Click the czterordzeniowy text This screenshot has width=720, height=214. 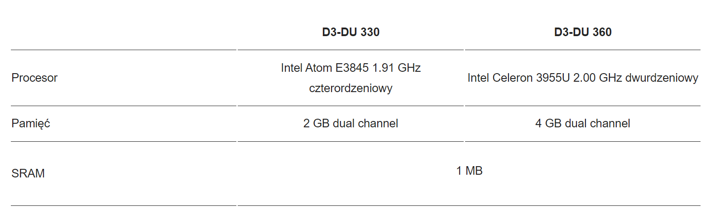click(x=350, y=88)
